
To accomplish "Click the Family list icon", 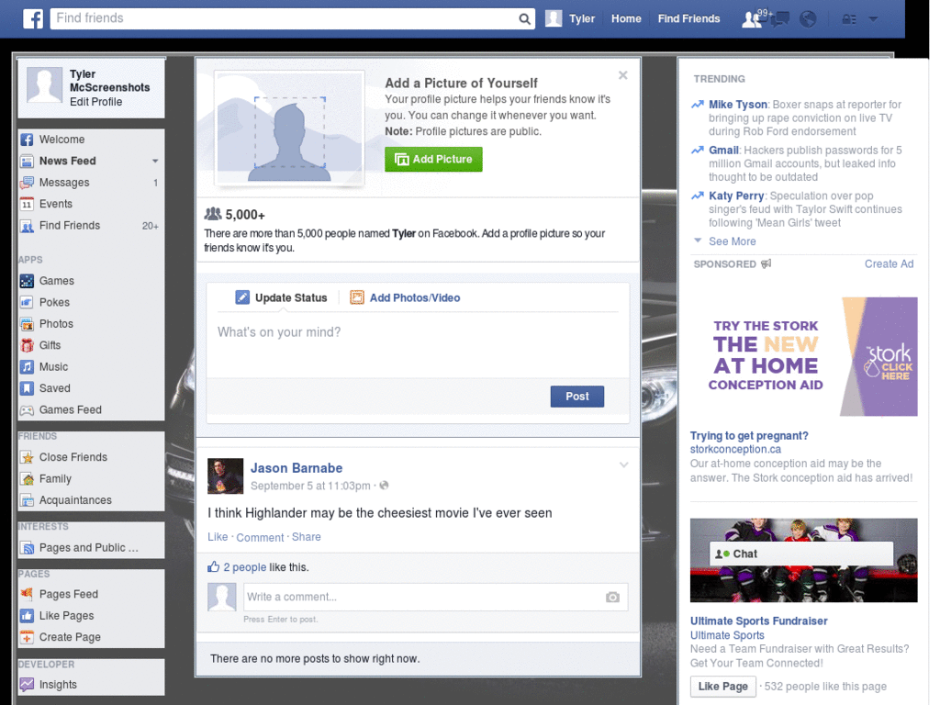I will pos(27,479).
